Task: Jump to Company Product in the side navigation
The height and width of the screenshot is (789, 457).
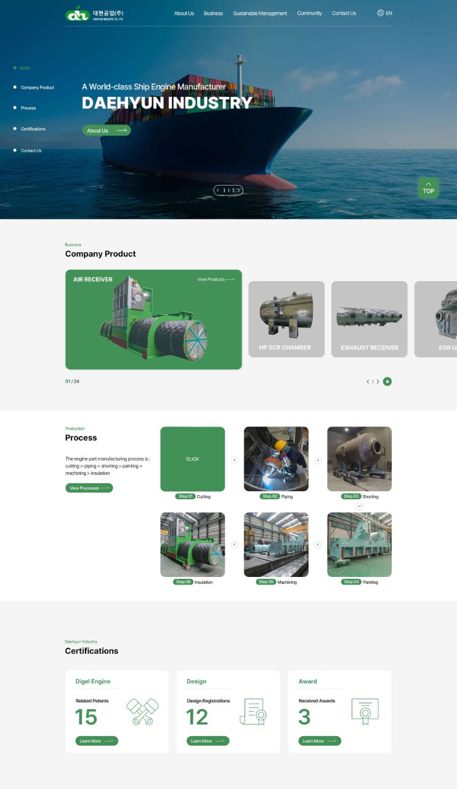Action: coord(34,88)
